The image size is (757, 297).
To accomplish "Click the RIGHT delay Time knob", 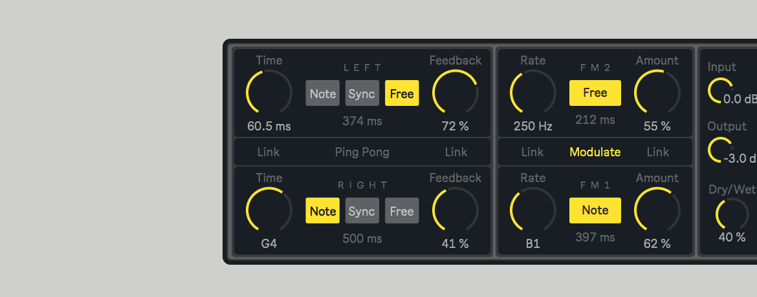I will point(269,210).
